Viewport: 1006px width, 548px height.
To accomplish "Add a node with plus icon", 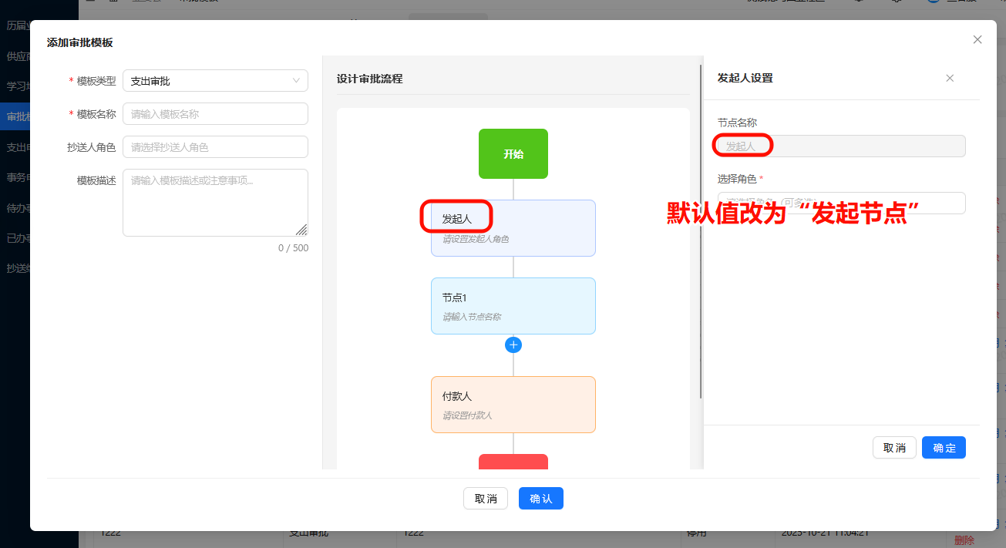I will tap(513, 345).
